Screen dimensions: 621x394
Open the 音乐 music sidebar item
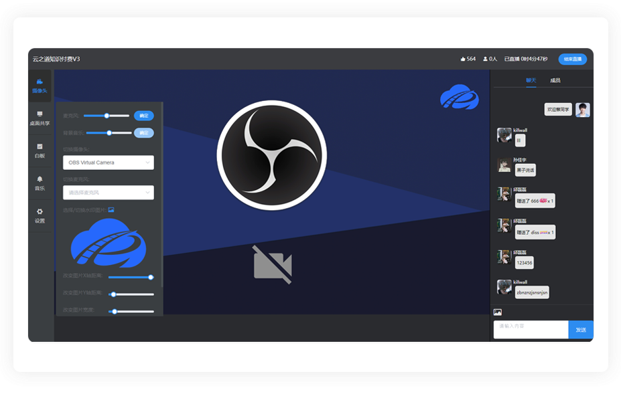coord(40,183)
